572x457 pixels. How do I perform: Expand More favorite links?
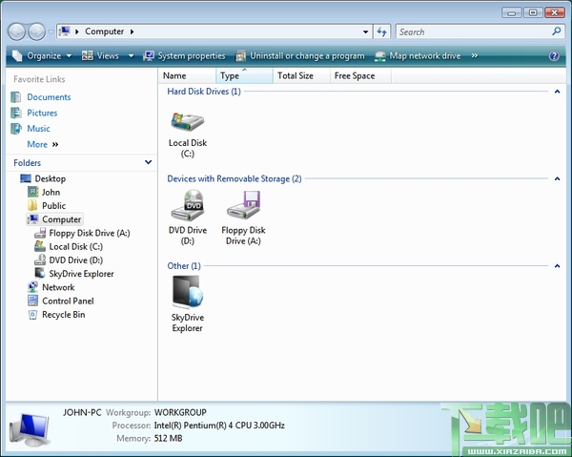click(43, 144)
